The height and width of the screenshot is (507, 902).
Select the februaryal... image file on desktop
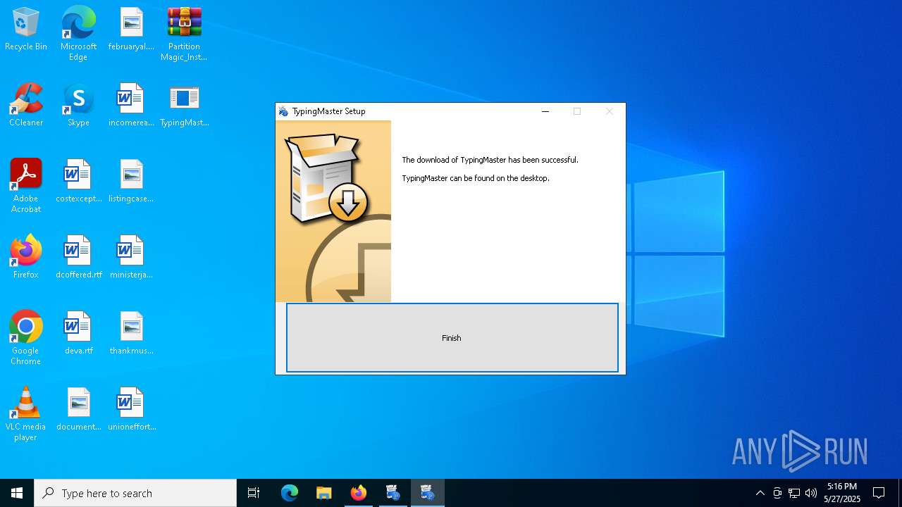pyautogui.click(x=131, y=30)
